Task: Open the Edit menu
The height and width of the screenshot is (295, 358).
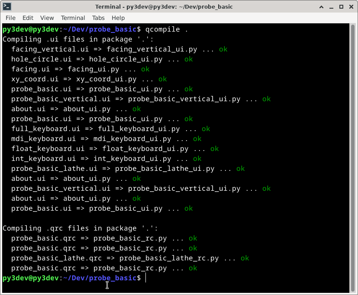Action: (28, 18)
